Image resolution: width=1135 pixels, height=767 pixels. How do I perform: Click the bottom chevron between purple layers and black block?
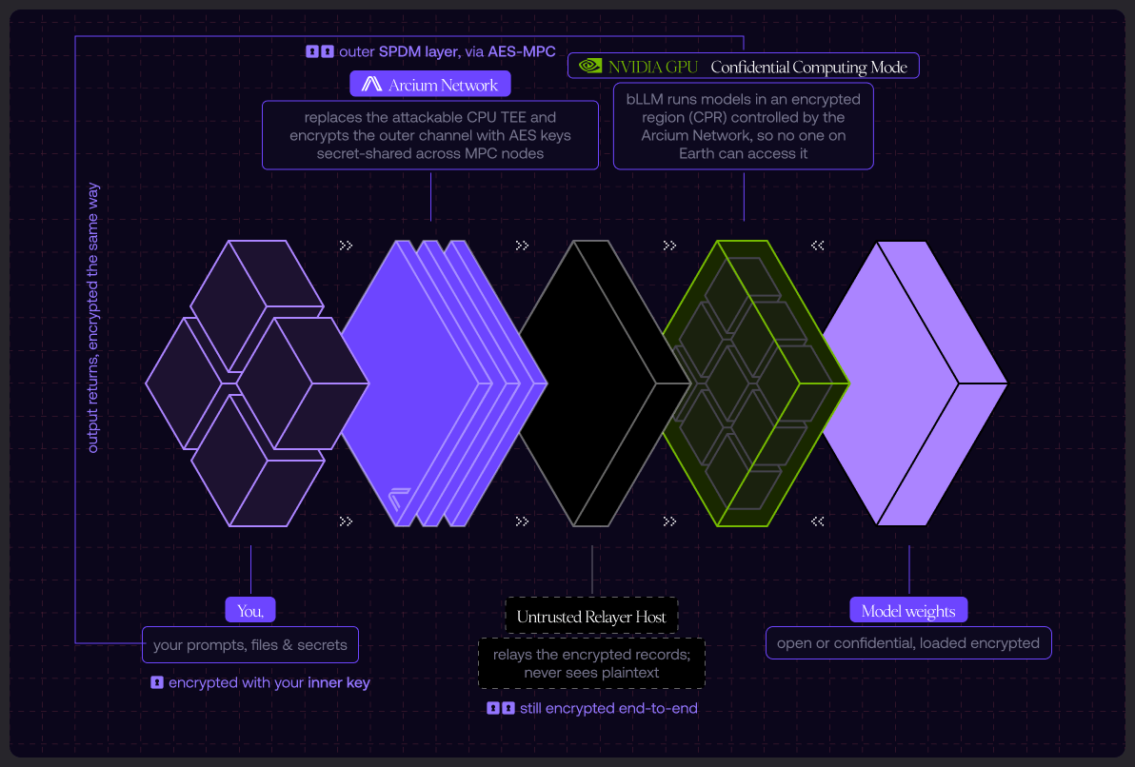[x=522, y=521]
